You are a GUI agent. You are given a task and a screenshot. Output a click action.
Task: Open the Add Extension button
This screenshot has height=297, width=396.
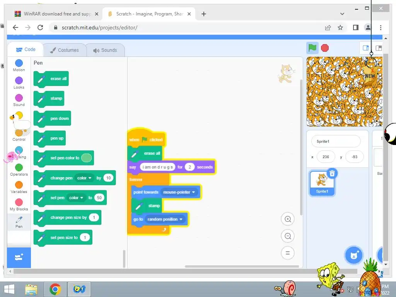click(x=19, y=258)
